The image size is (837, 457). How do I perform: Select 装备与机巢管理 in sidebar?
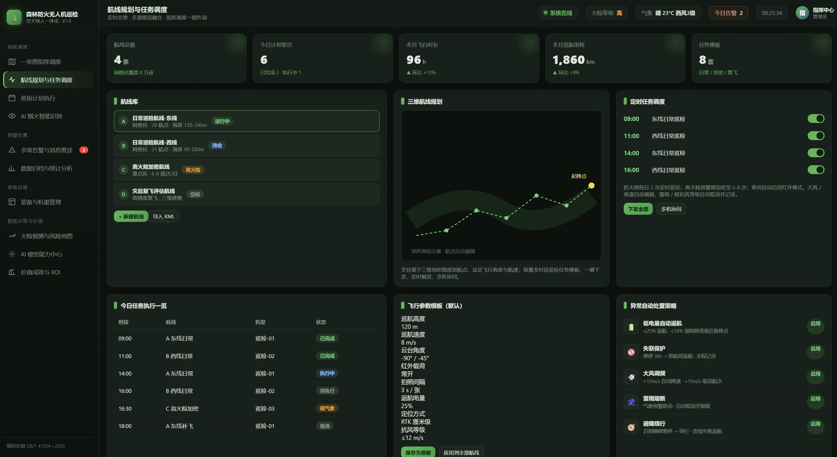coord(48,202)
